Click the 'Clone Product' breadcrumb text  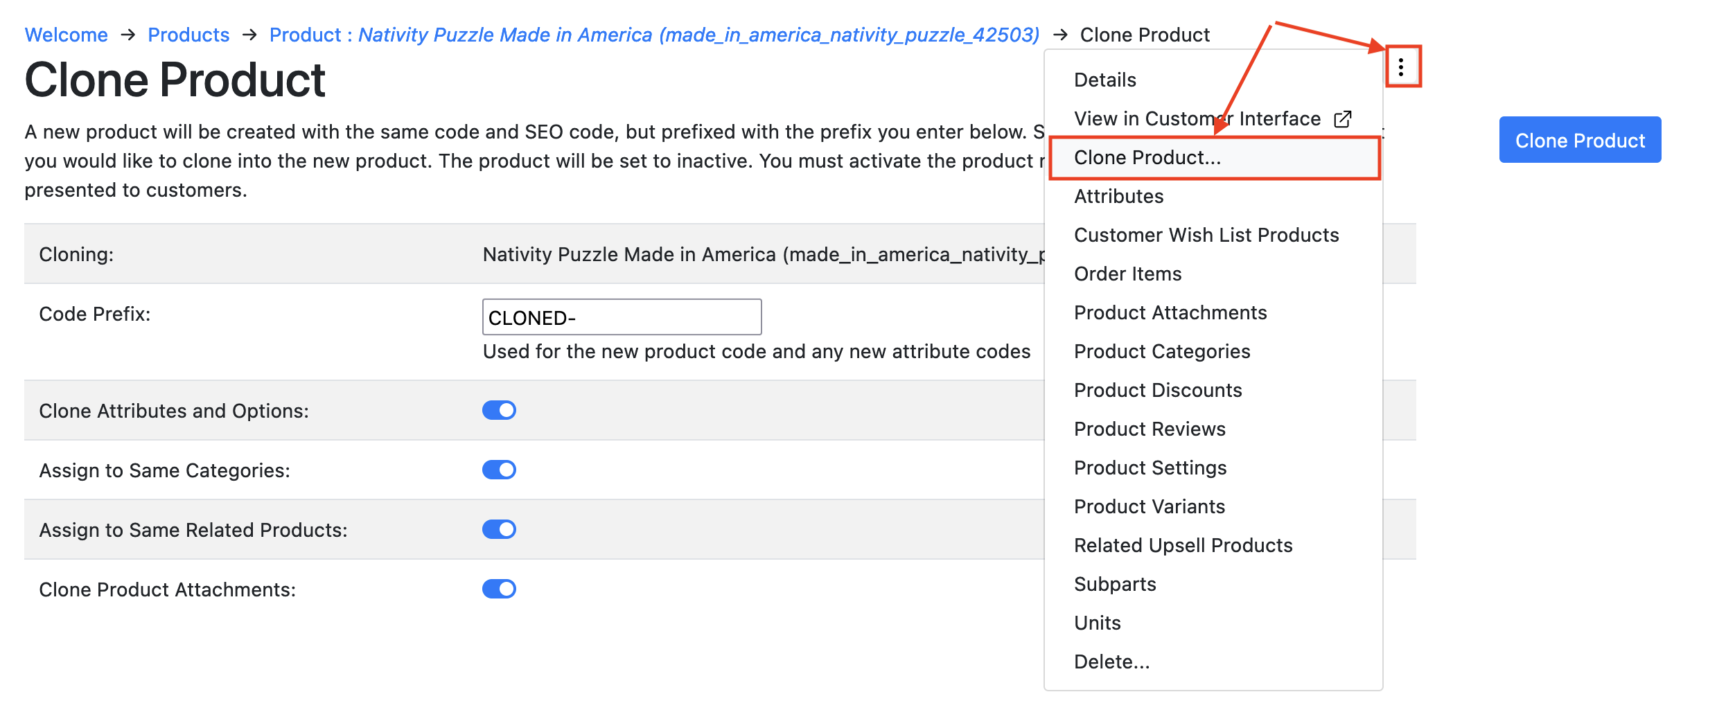[x=1145, y=35]
